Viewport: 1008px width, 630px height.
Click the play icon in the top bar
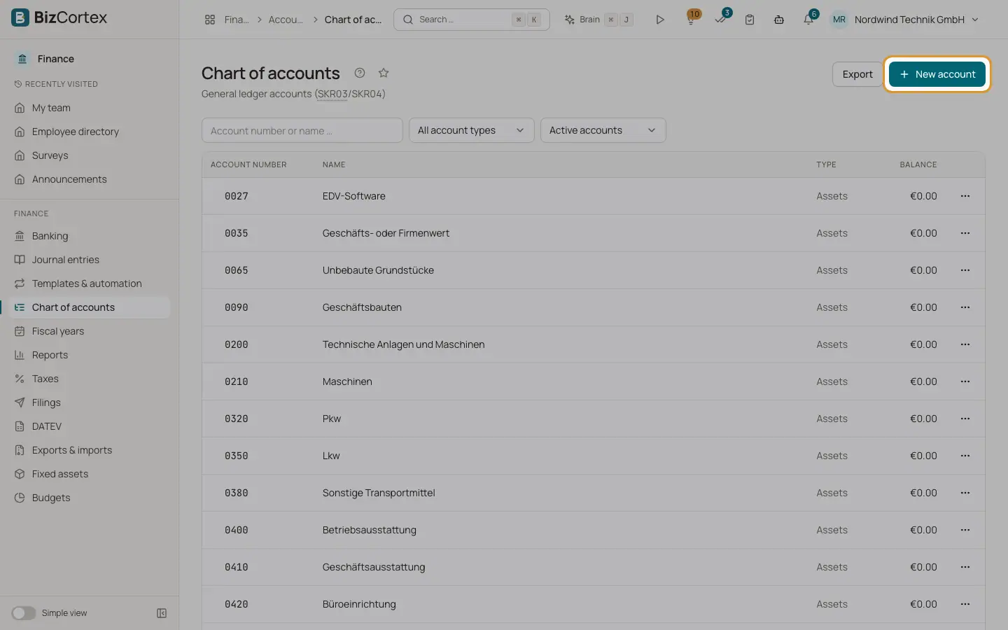tap(659, 20)
